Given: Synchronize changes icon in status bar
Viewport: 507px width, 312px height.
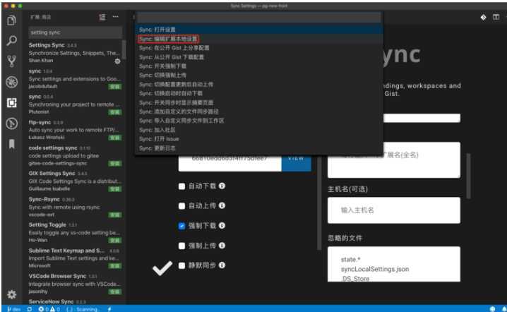Looking at the screenshot, I should [x=30, y=309].
